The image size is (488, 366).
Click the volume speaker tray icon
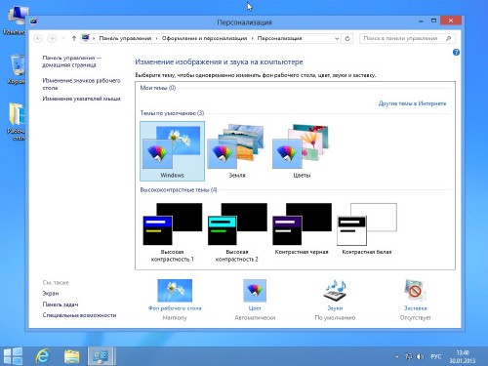click(420, 357)
